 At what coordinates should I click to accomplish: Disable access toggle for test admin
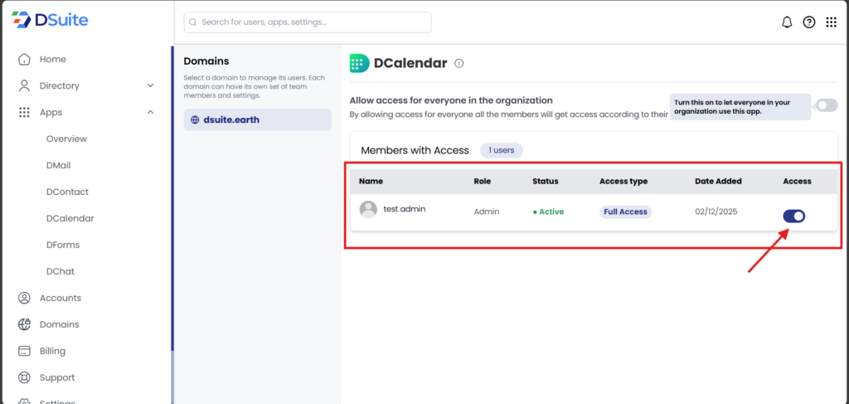(x=793, y=217)
